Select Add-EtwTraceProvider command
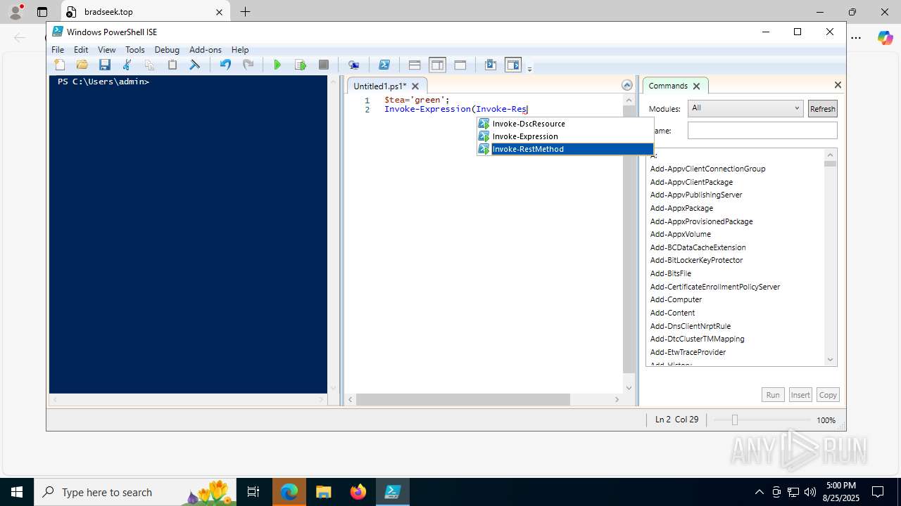 click(x=688, y=352)
